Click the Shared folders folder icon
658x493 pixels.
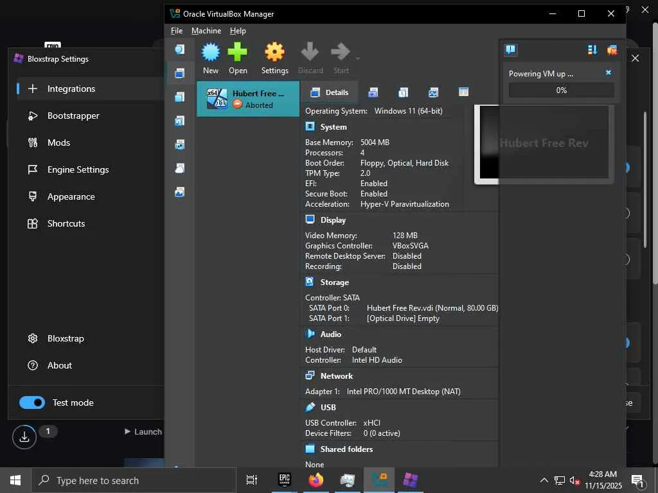pyautogui.click(x=310, y=449)
